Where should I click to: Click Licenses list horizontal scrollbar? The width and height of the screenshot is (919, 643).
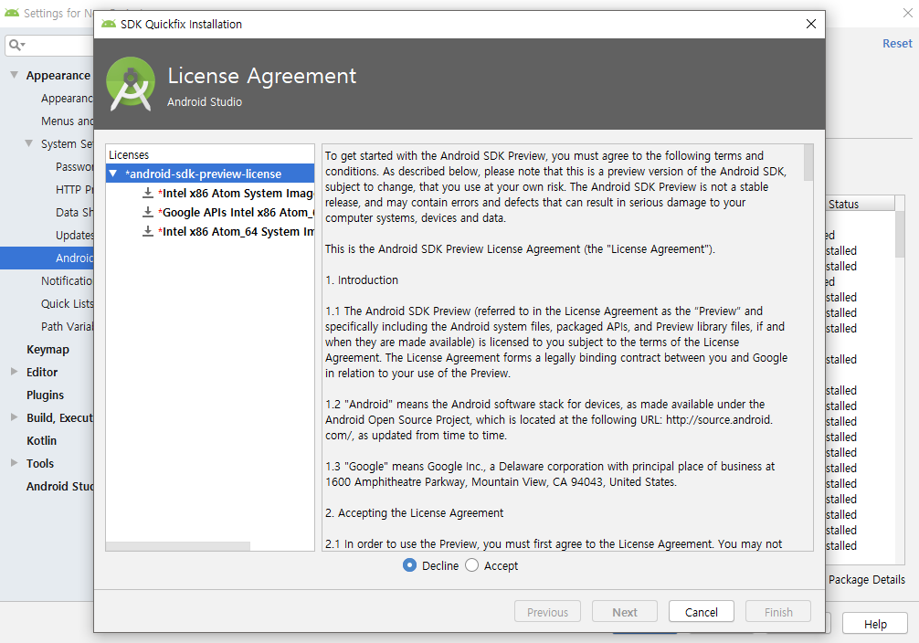pyautogui.click(x=178, y=545)
